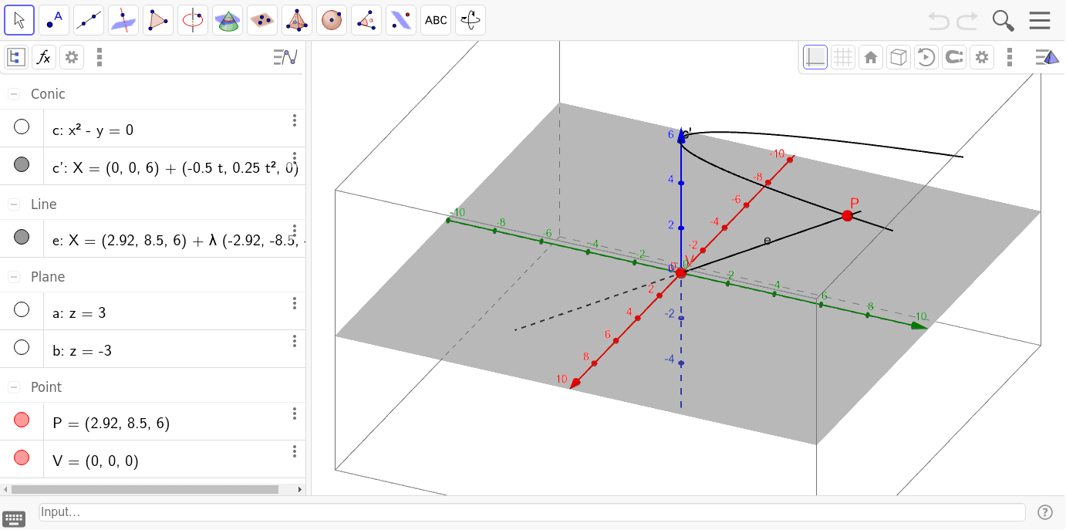Open the virtual keyboard
Viewport: 1066px width, 530px height.
(14, 518)
